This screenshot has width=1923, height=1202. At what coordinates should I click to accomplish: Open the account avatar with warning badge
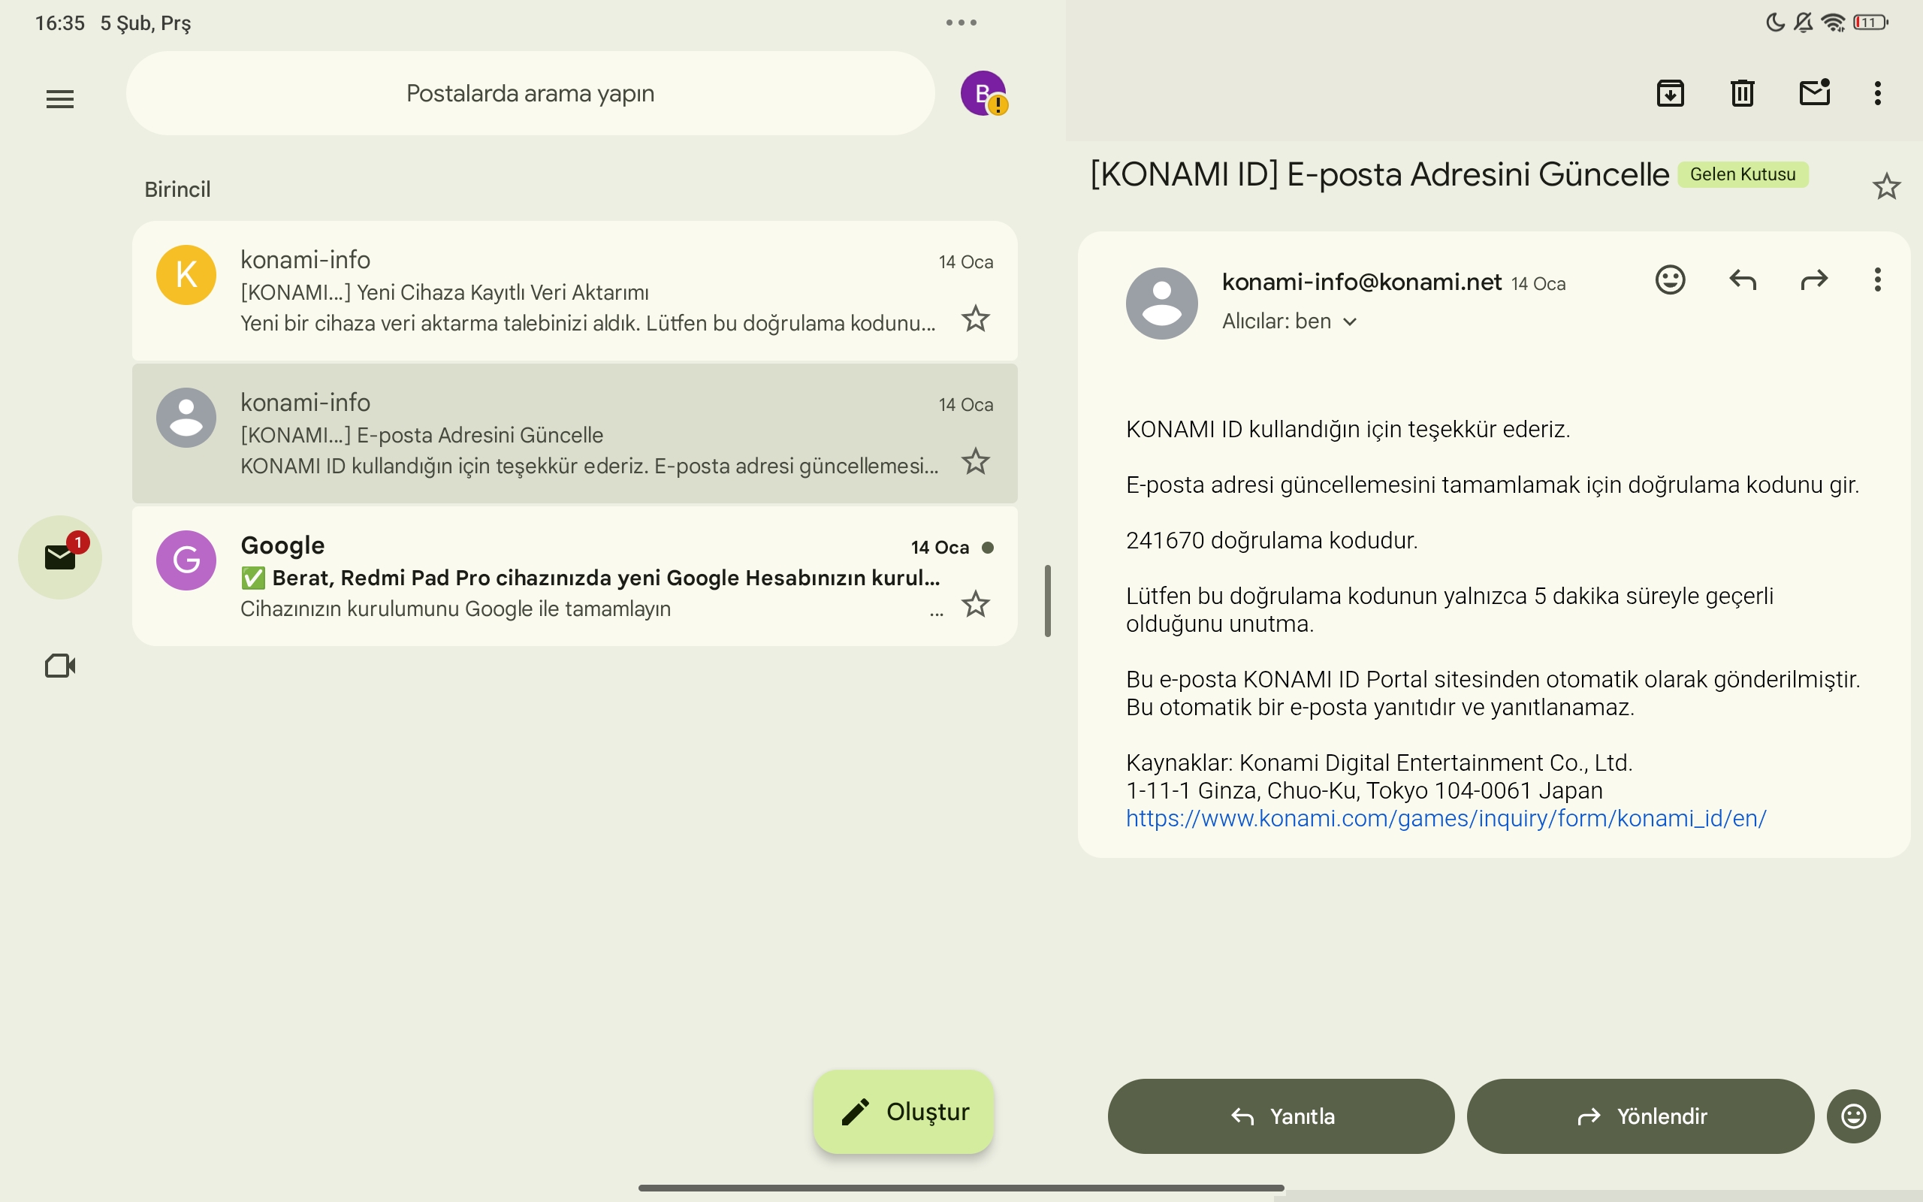click(x=984, y=94)
